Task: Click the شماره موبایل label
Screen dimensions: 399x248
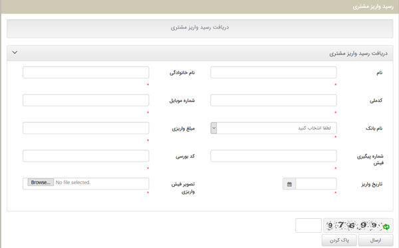Action: click(x=182, y=100)
